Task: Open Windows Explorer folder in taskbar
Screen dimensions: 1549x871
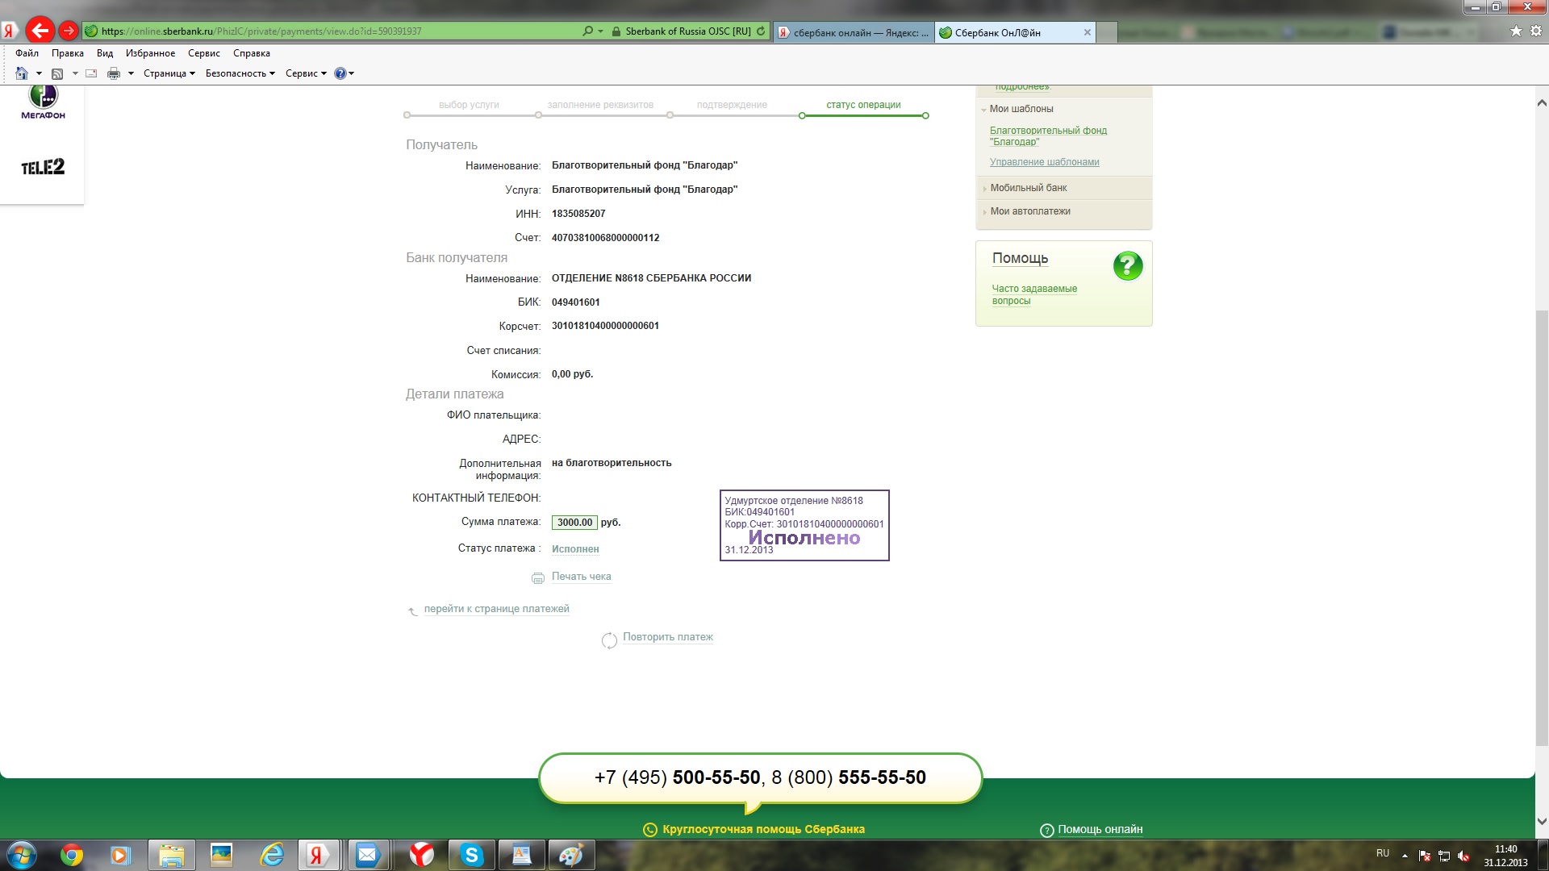Action: (171, 855)
